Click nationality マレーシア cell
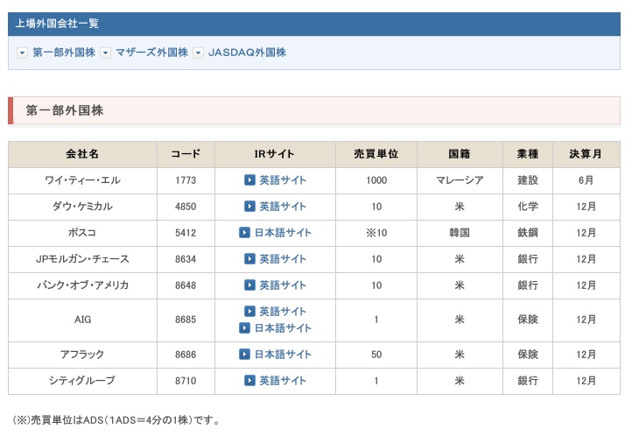The width and height of the screenshot is (632, 436). click(460, 180)
